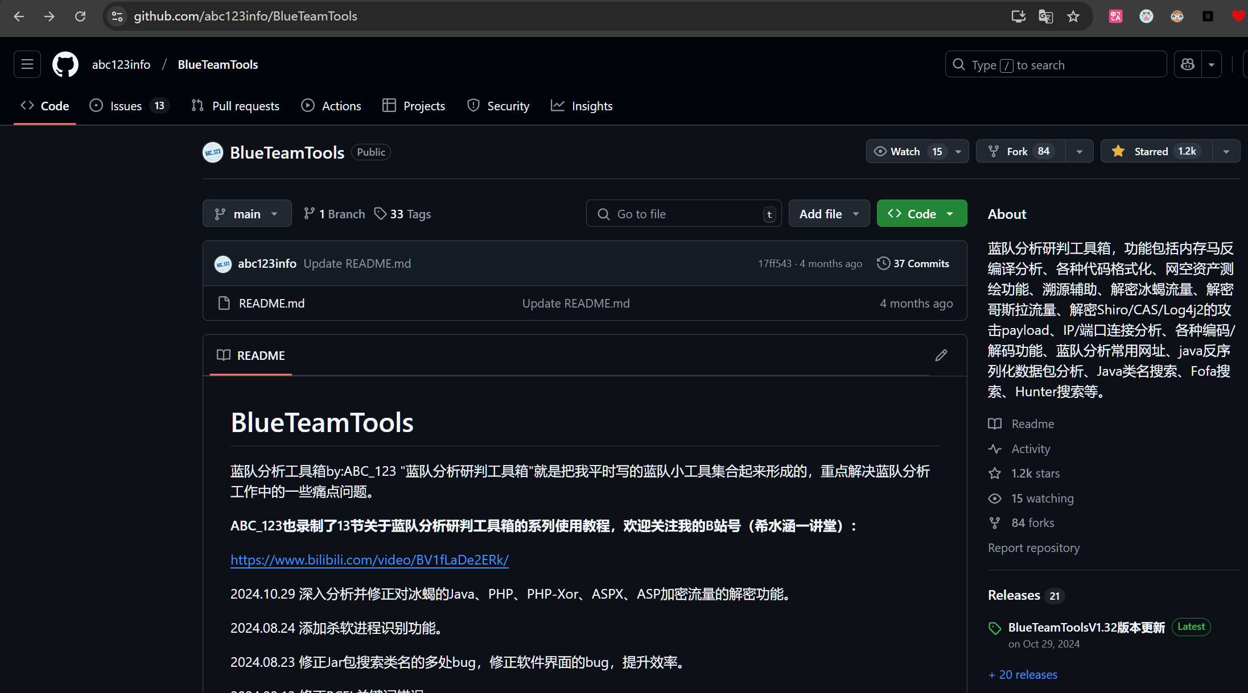Click the browser page reload icon

point(80,16)
